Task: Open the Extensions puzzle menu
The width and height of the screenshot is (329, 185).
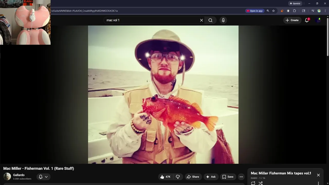Action: (x=295, y=11)
